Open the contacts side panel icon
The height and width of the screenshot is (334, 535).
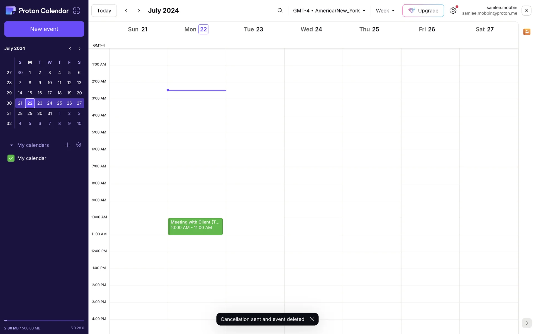click(526, 32)
